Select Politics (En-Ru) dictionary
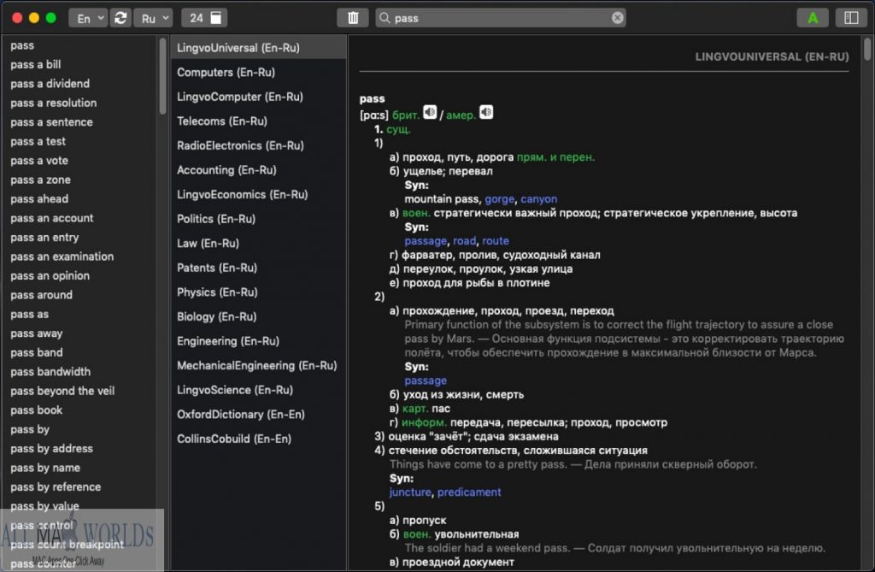This screenshot has height=572, width=875. pos(258,218)
